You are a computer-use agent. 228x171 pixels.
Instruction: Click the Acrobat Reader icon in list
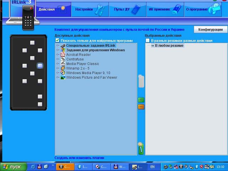coord(63,55)
